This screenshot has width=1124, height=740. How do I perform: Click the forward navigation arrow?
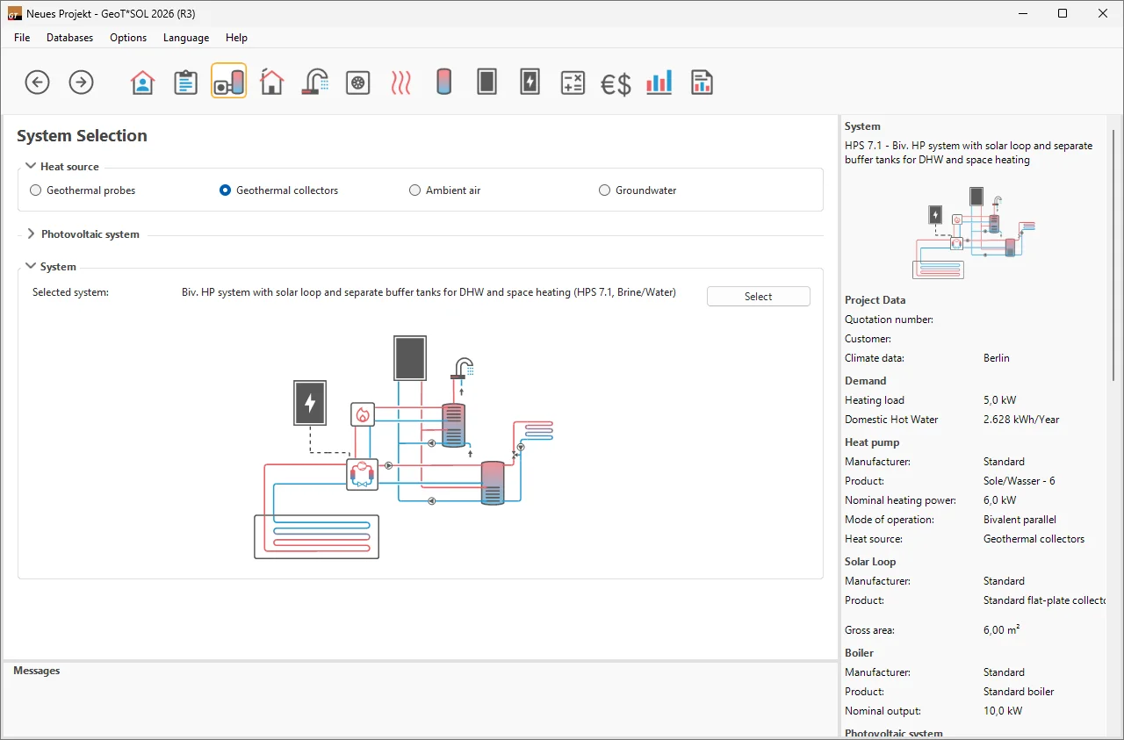tap(81, 83)
